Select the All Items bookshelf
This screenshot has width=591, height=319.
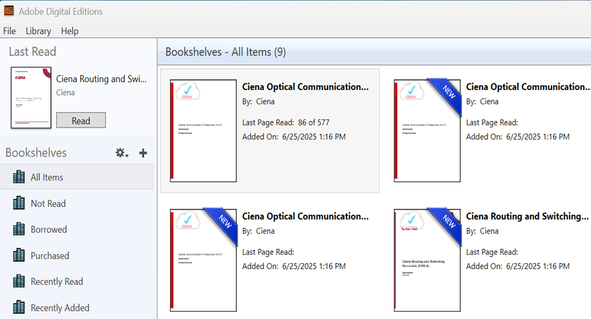[76, 177]
